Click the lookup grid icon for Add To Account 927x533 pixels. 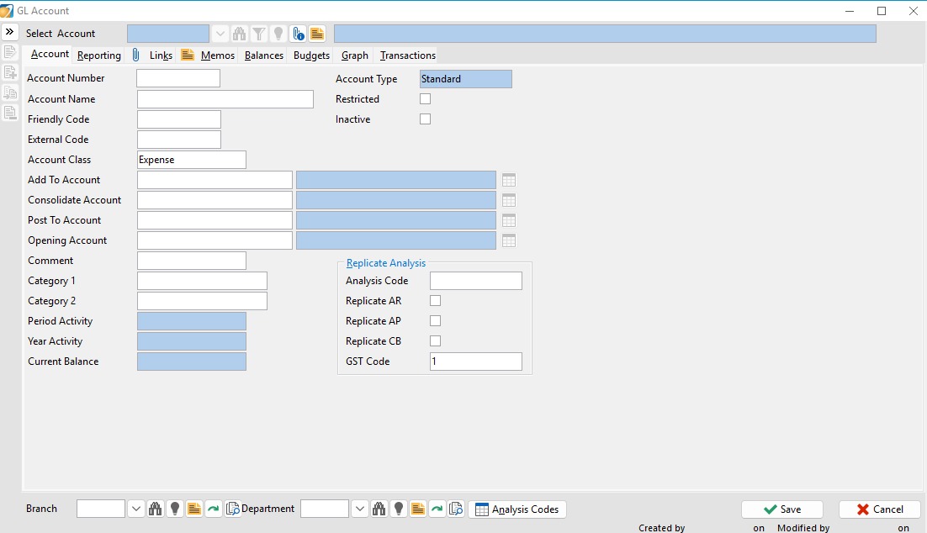[508, 180]
